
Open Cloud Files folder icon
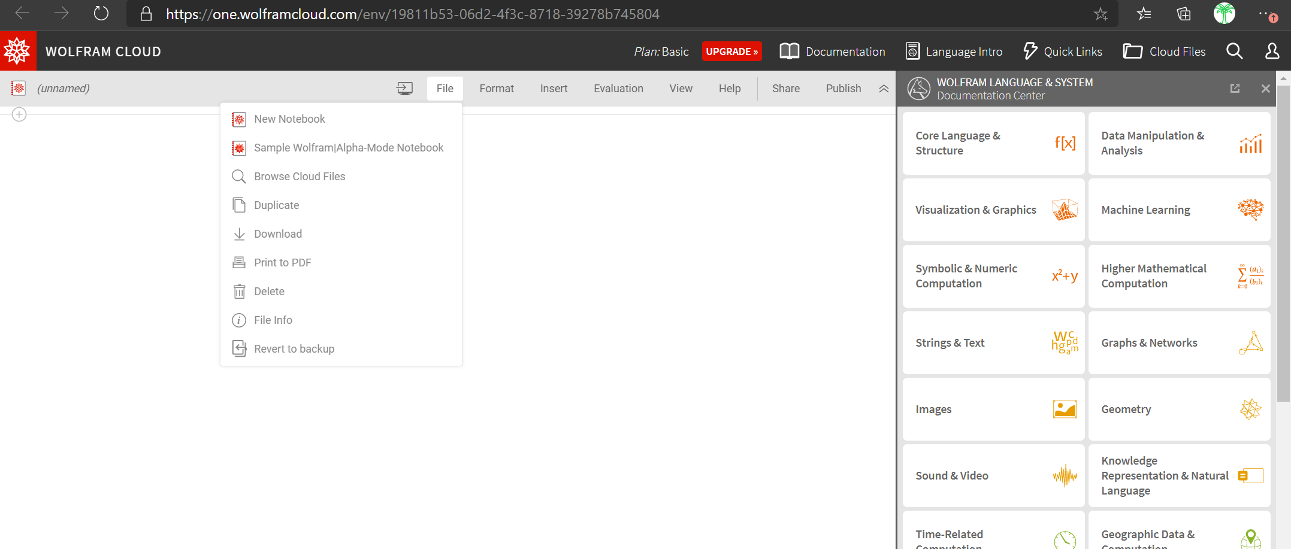[x=1132, y=51]
